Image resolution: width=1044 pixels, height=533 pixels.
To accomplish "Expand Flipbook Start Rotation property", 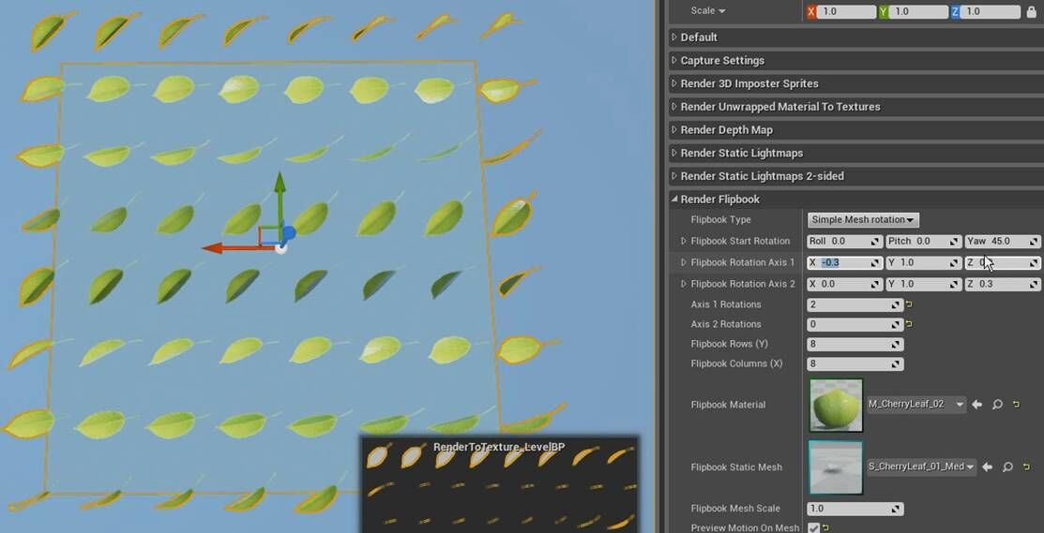I will point(683,242).
